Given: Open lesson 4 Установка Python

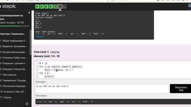Looking at the screenshot, I should [x=14, y=58].
